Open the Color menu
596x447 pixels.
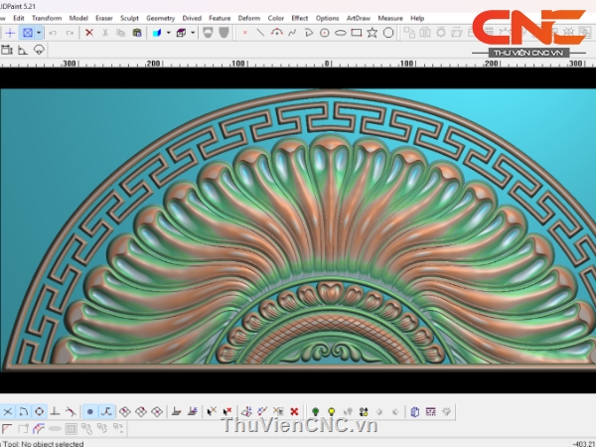click(275, 18)
